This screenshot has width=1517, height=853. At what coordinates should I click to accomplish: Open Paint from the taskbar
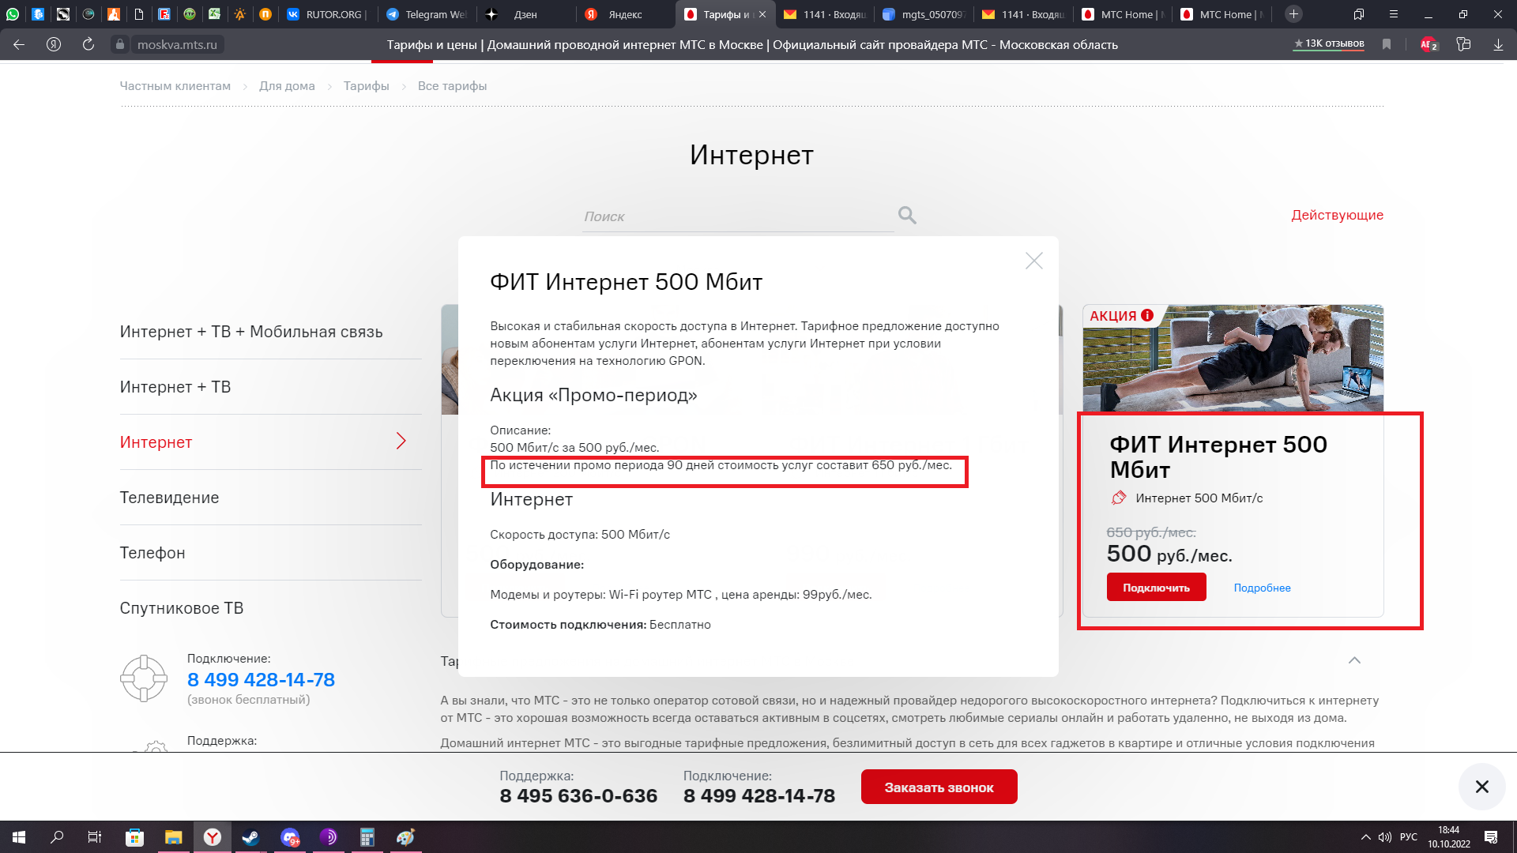405,837
